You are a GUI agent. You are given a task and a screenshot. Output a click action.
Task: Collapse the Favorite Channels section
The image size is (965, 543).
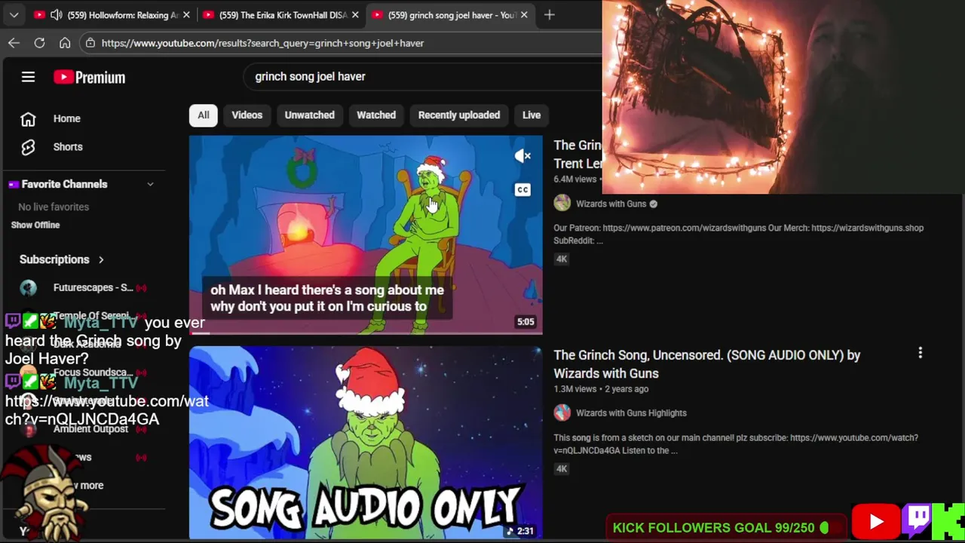click(150, 184)
